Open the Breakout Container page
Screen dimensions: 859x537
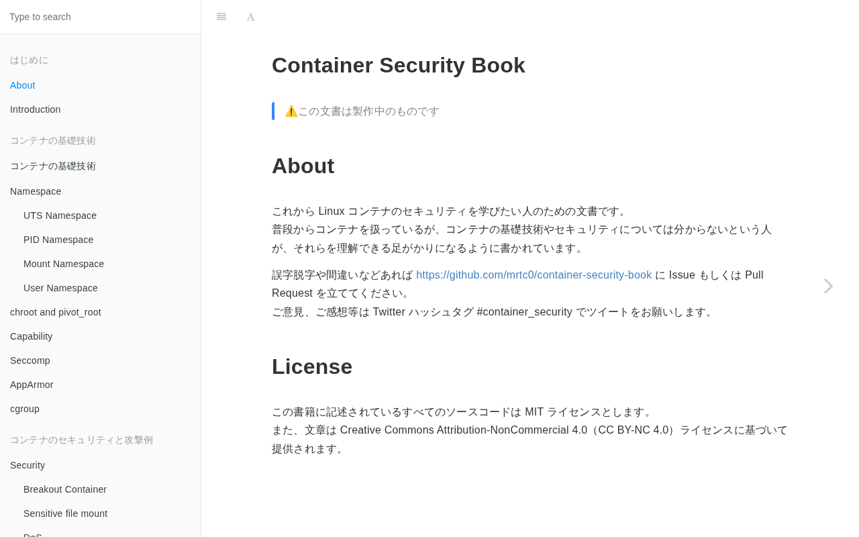point(65,489)
